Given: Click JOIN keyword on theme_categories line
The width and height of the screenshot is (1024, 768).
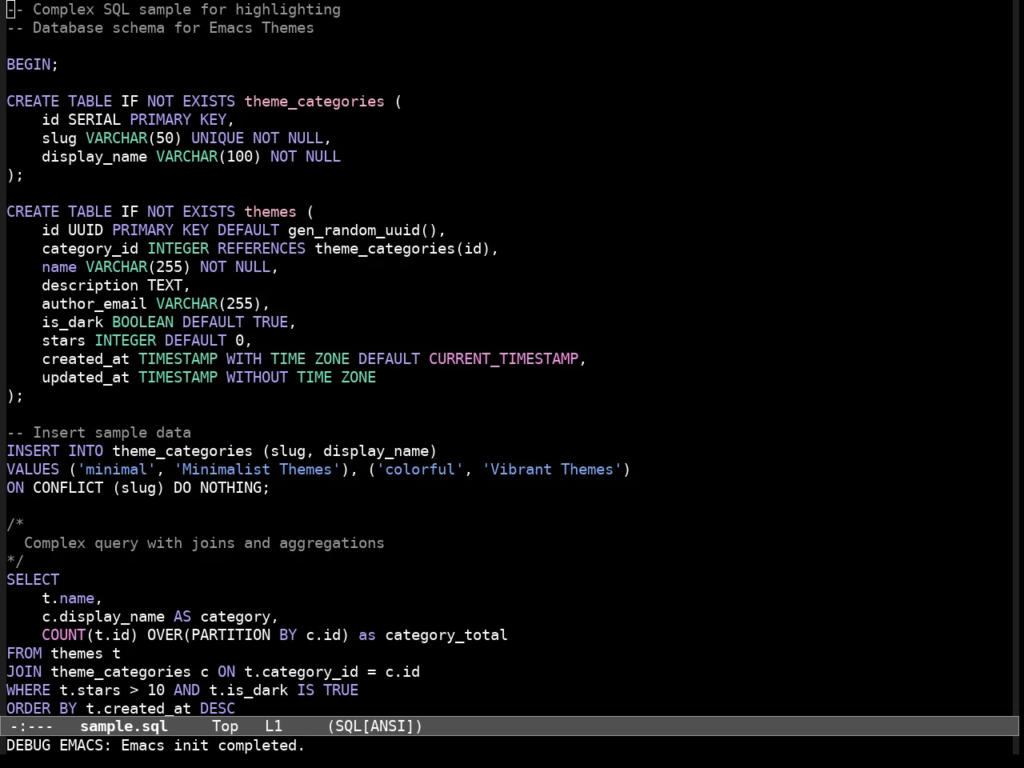Looking at the screenshot, I should click(24, 672).
